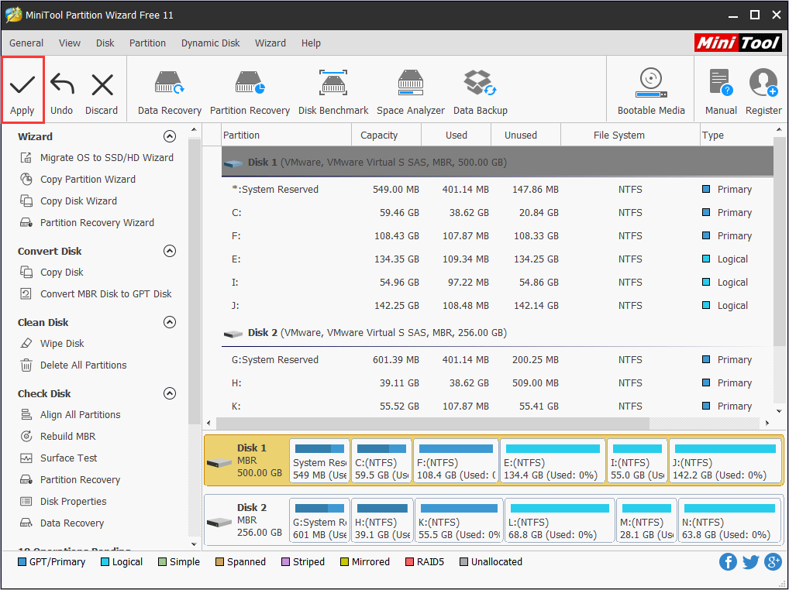Apply pending operations with the checkmark
The width and height of the screenshot is (789, 590).
click(x=22, y=91)
